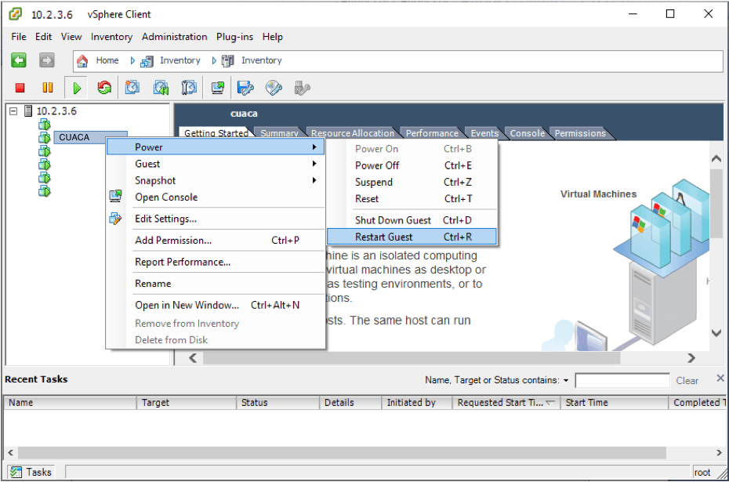Open the Plug-ins menu

234,37
